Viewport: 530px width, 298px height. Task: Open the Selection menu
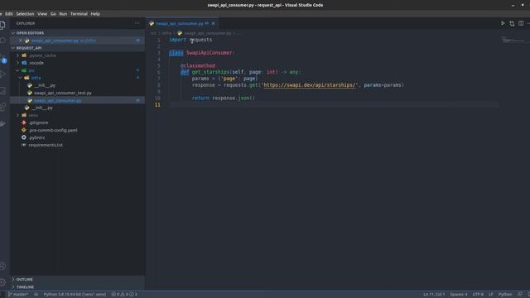click(25, 14)
